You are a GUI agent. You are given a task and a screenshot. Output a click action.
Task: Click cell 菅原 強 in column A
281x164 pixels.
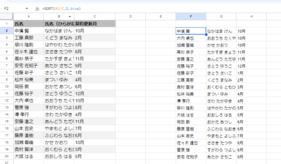coord(29,107)
